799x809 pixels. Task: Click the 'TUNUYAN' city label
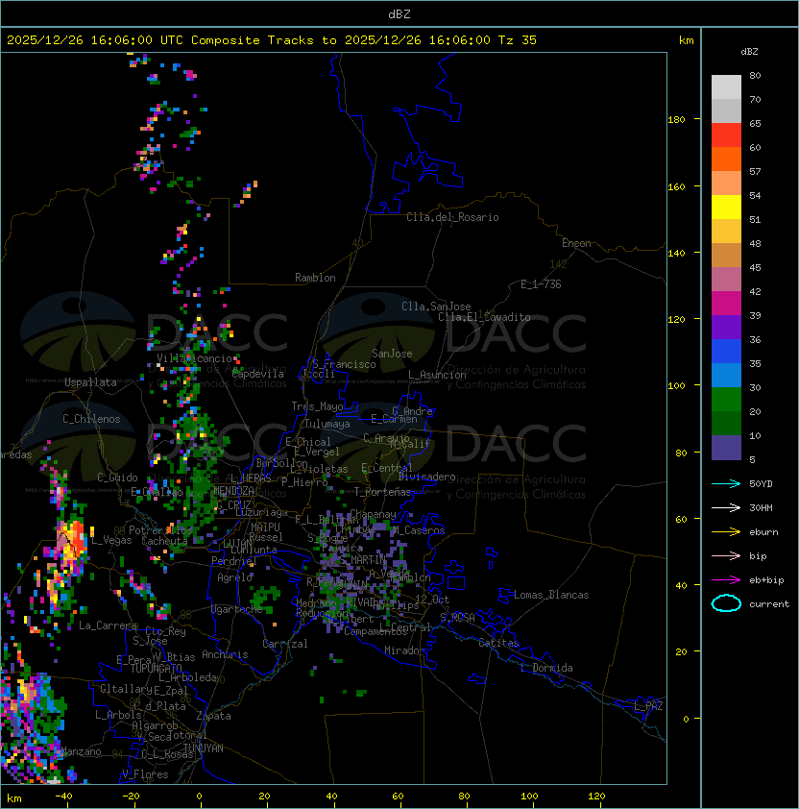pos(204,748)
